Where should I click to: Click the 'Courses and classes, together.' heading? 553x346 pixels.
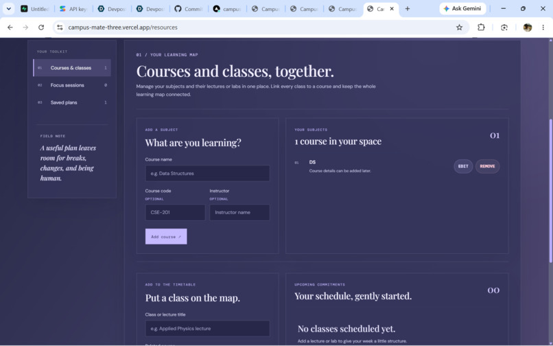[x=235, y=71]
